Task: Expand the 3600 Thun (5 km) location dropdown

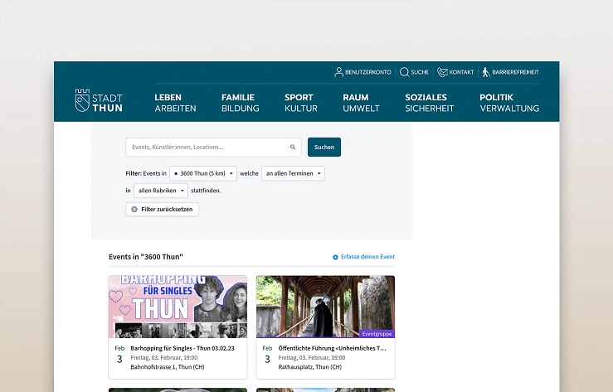Action: coord(202,173)
